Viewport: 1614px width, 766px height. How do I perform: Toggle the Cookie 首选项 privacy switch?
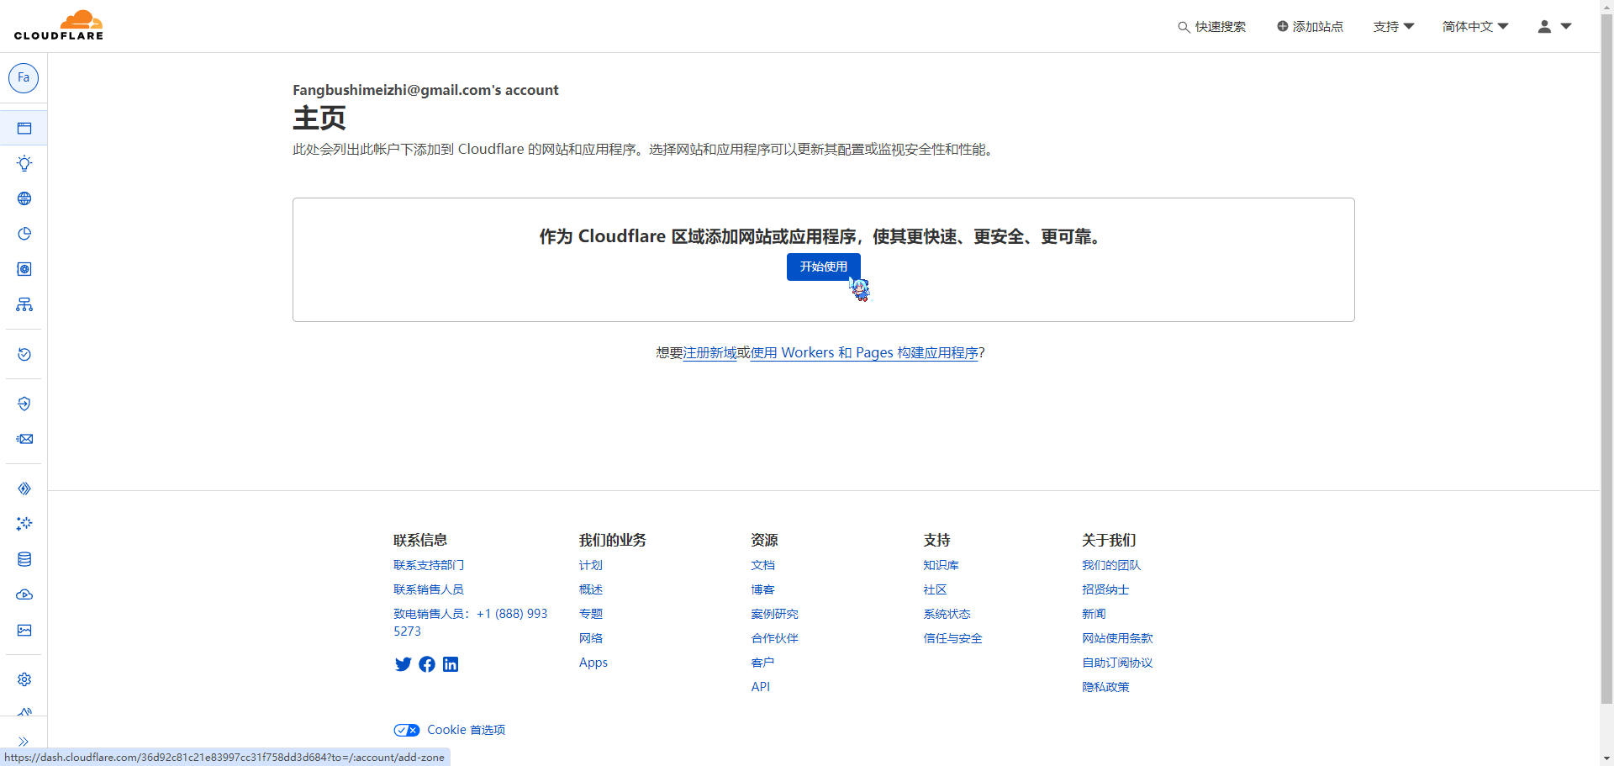(x=407, y=730)
